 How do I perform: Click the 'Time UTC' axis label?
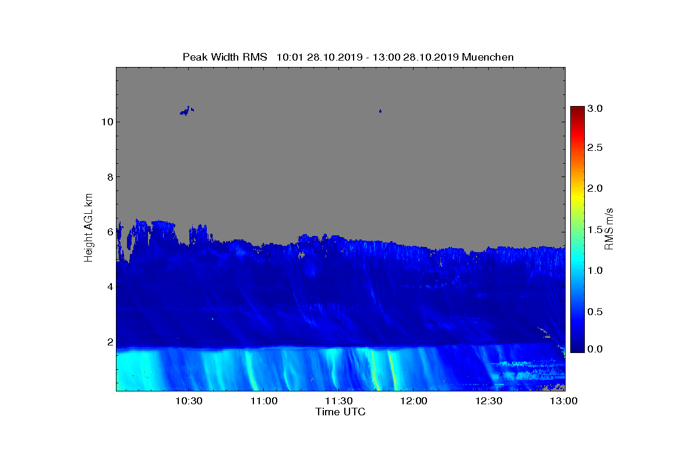point(341,412)
